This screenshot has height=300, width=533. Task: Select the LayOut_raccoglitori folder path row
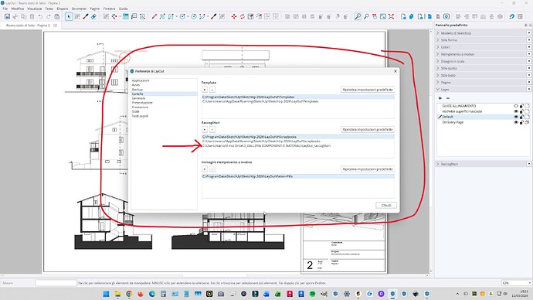(x=298, y=145)
